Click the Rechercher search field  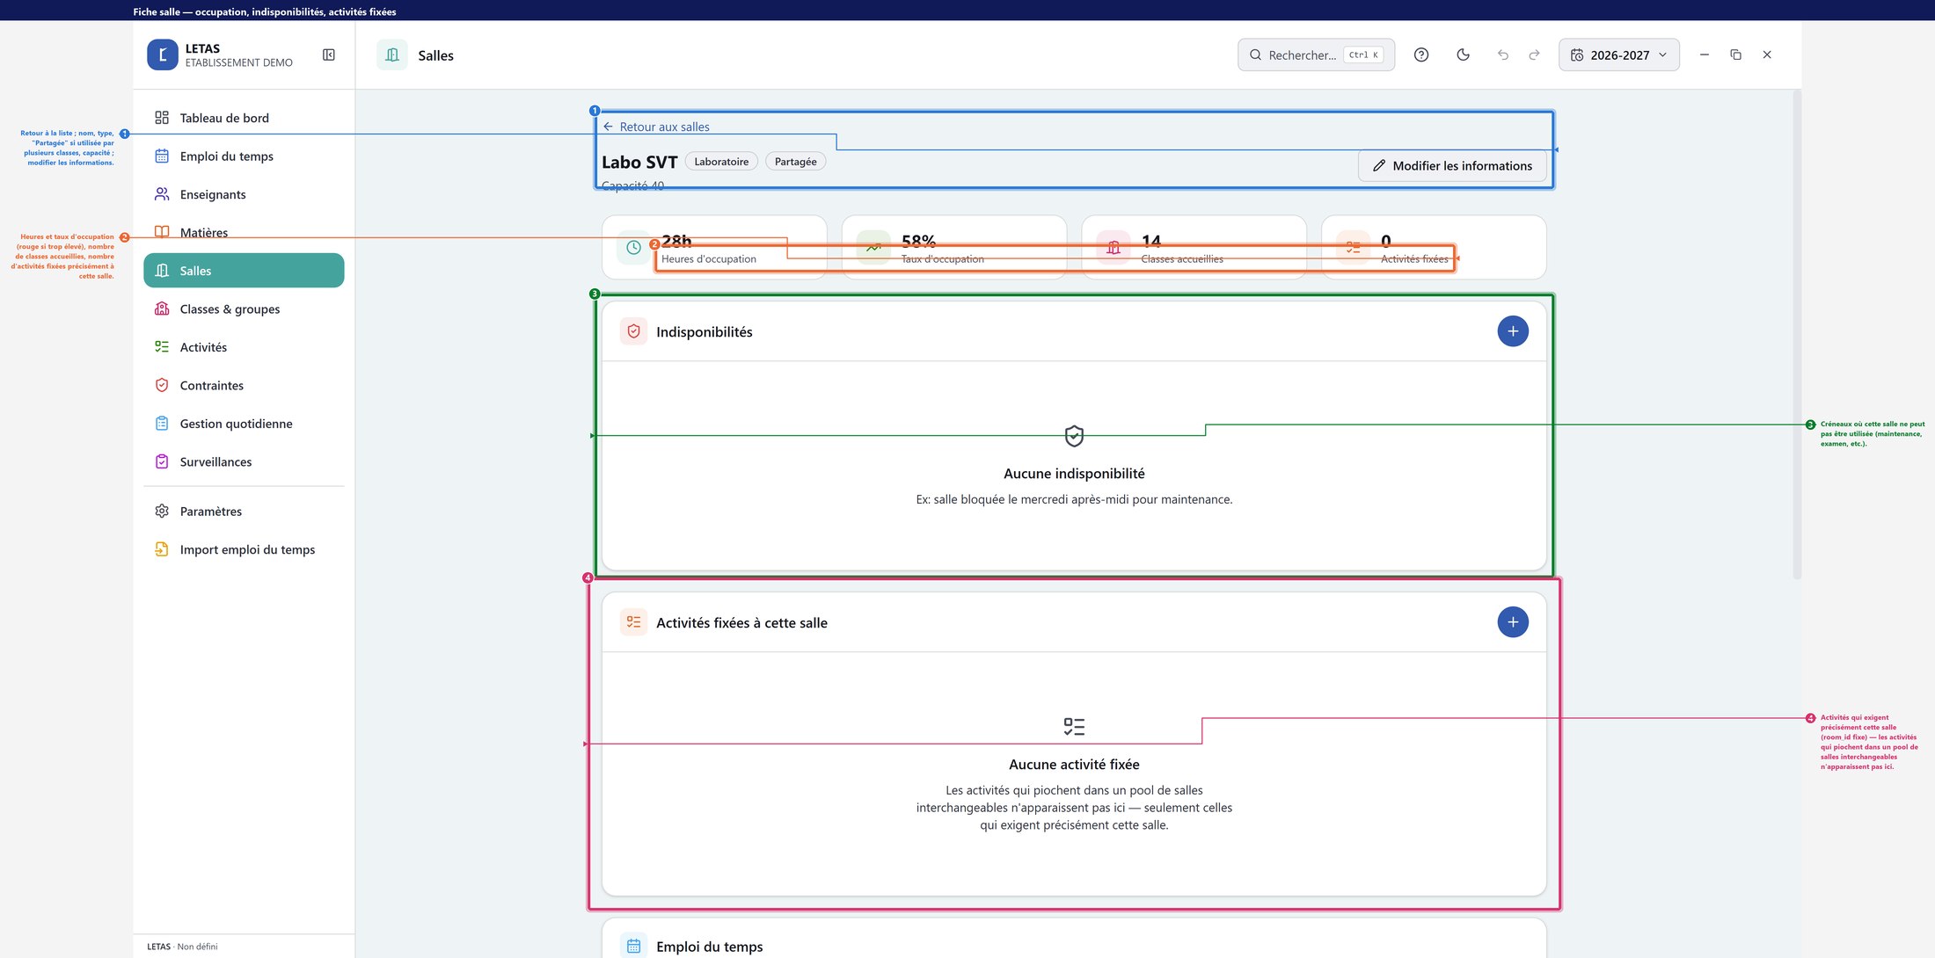[x=1316, y=54]
